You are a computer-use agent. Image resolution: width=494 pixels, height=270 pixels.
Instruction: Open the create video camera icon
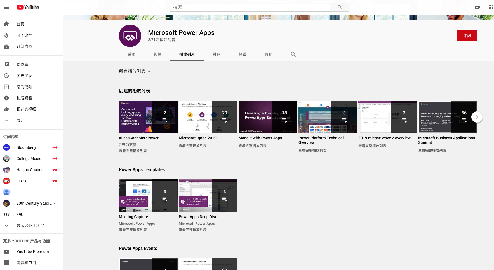coord(477,7)
